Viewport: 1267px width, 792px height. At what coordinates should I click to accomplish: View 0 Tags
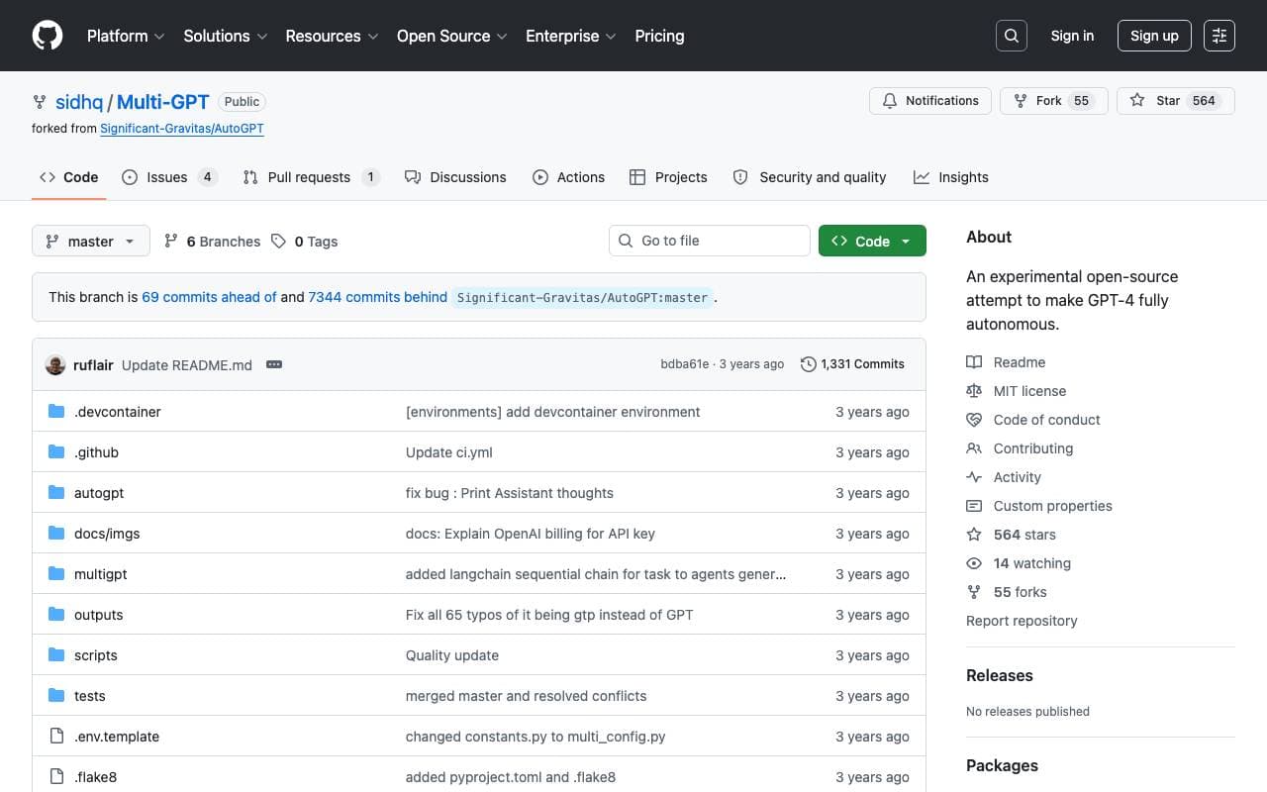coord(305,241)
